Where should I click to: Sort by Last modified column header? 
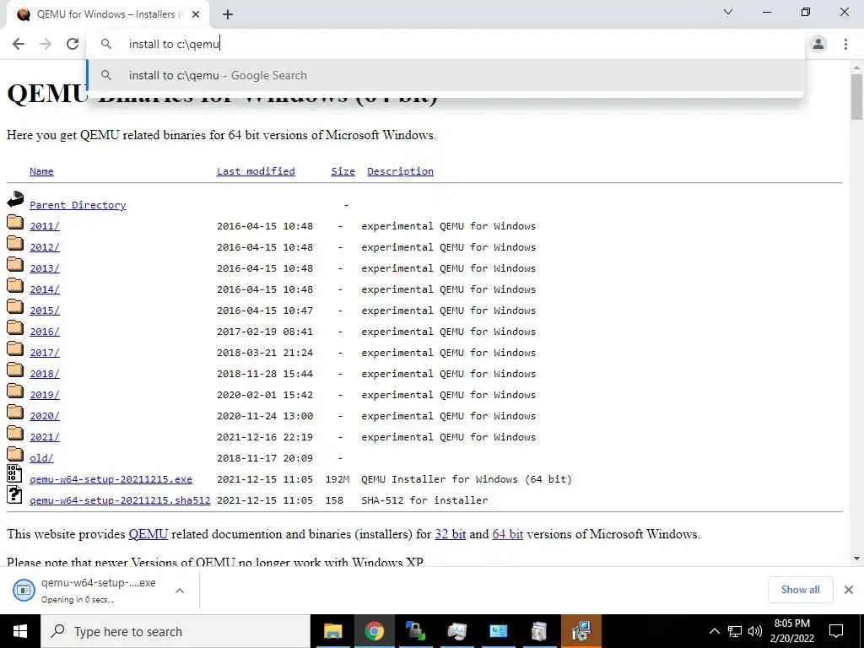coord(256,171)
